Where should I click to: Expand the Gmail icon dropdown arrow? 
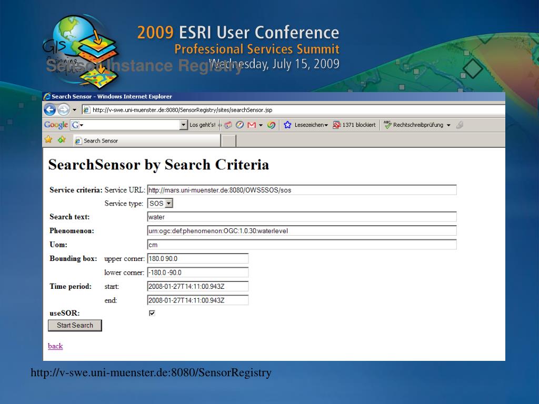pyautogui.click(x=261, y=125)
